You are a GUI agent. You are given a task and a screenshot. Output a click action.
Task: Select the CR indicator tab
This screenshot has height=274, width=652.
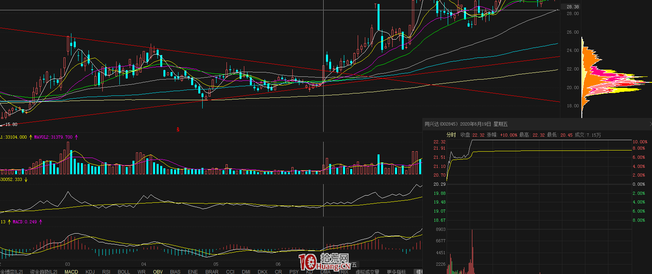278,272
